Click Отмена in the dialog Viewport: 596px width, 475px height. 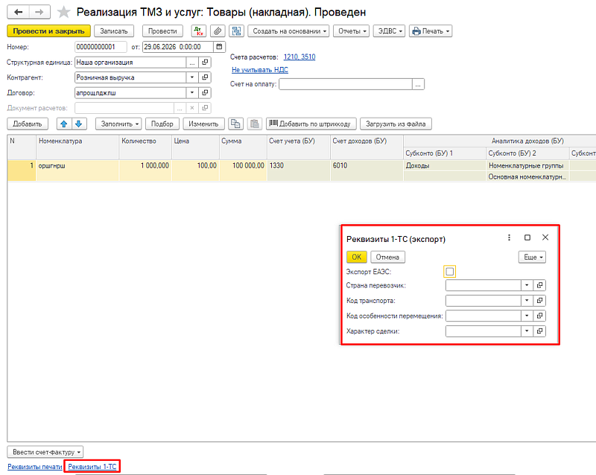pyautogui.click(x=387, y=258)
